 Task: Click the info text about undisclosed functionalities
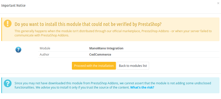(x=113, y=86)
